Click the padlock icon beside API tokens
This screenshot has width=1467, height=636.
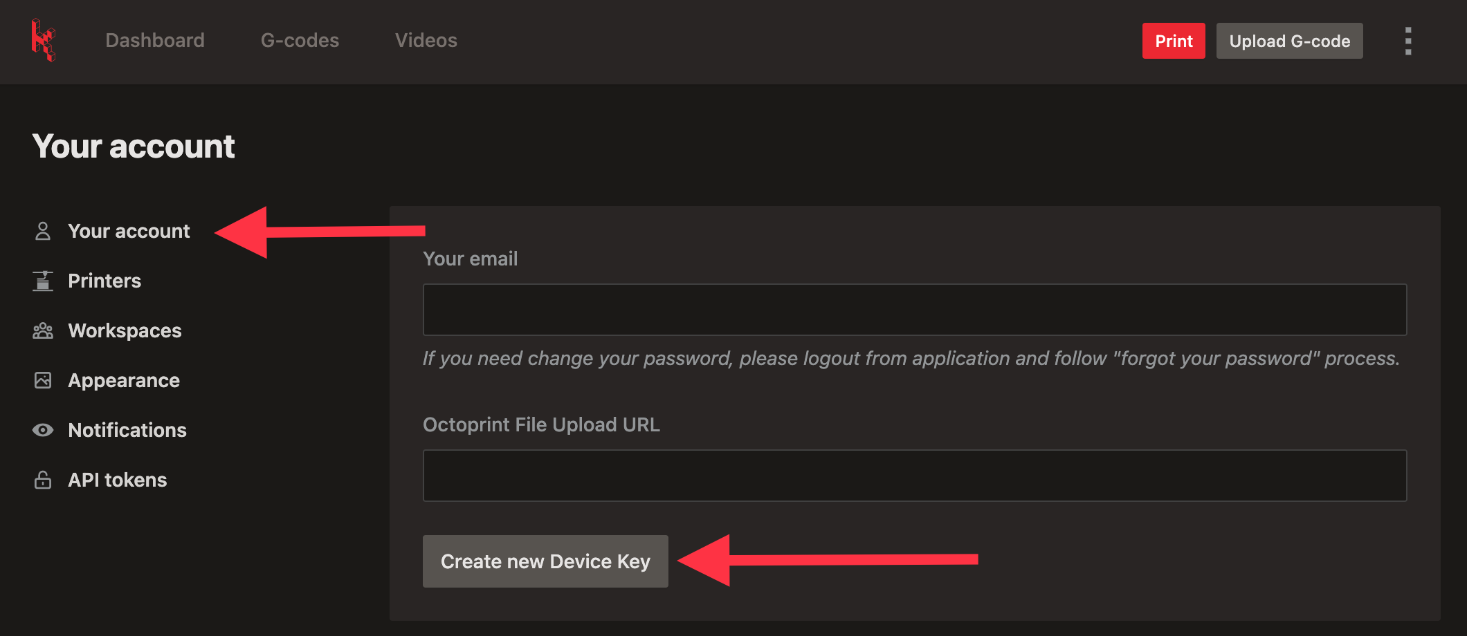click(43, 479)
